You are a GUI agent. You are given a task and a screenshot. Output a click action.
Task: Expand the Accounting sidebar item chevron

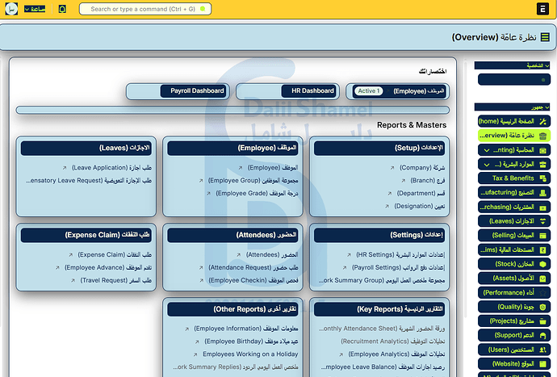point(487,150)
